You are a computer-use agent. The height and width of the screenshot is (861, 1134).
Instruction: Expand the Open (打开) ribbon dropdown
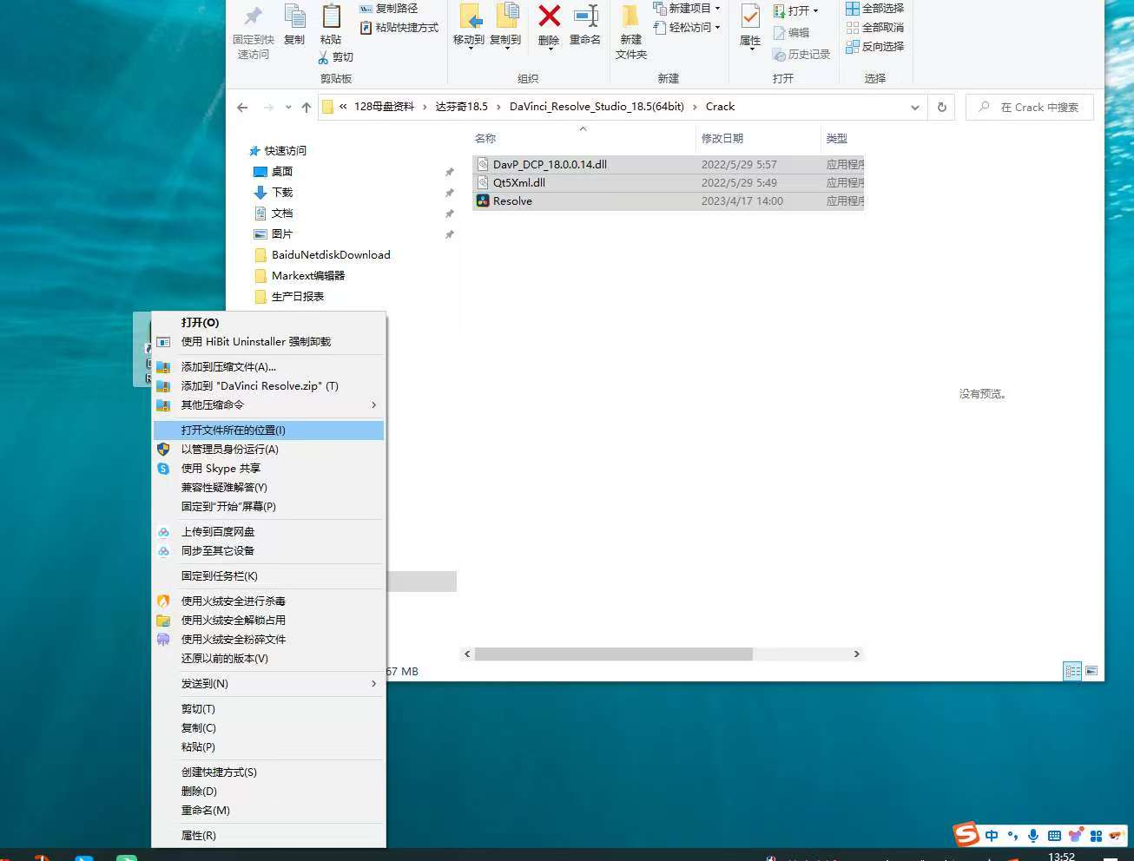(x=796, y=10)
